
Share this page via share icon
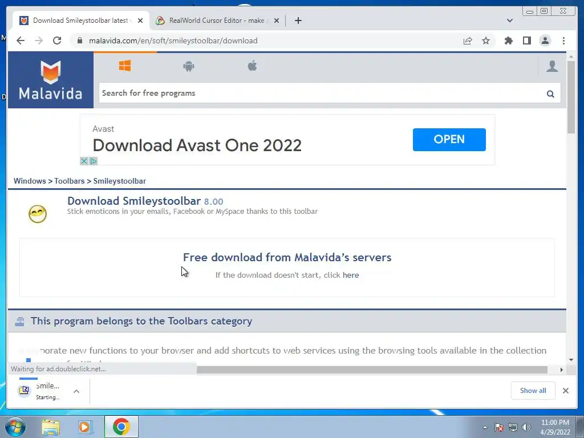pos(468,40)
